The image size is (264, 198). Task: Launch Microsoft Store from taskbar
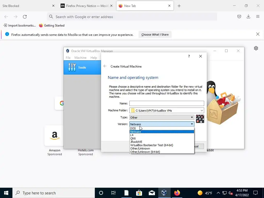point(139,193)
